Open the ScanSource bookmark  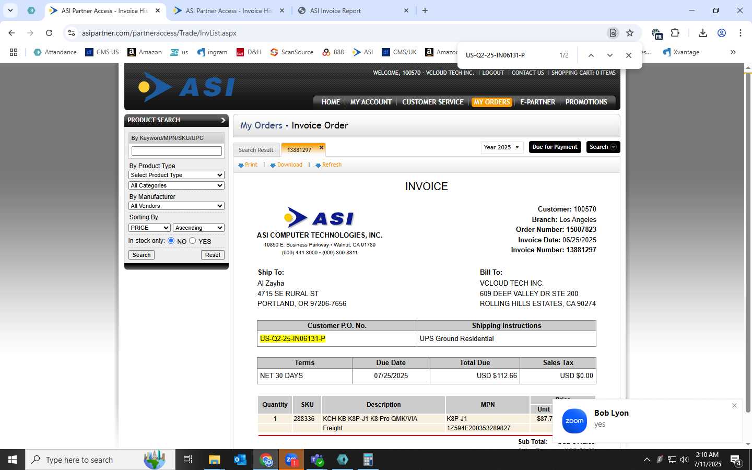(x=292, y=52)
